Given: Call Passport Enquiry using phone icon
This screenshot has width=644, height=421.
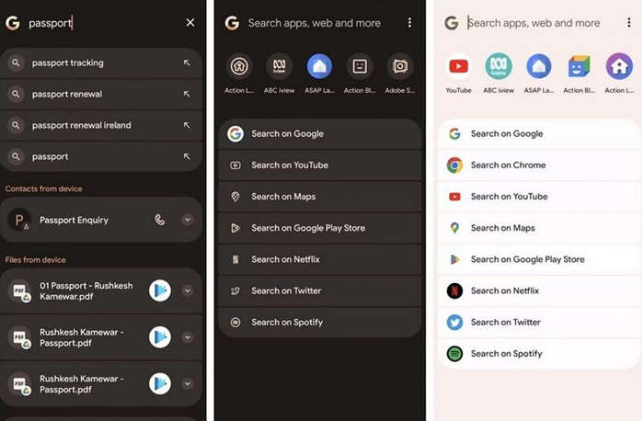Looking at the screenshot, I should click(x=160, y=220).
